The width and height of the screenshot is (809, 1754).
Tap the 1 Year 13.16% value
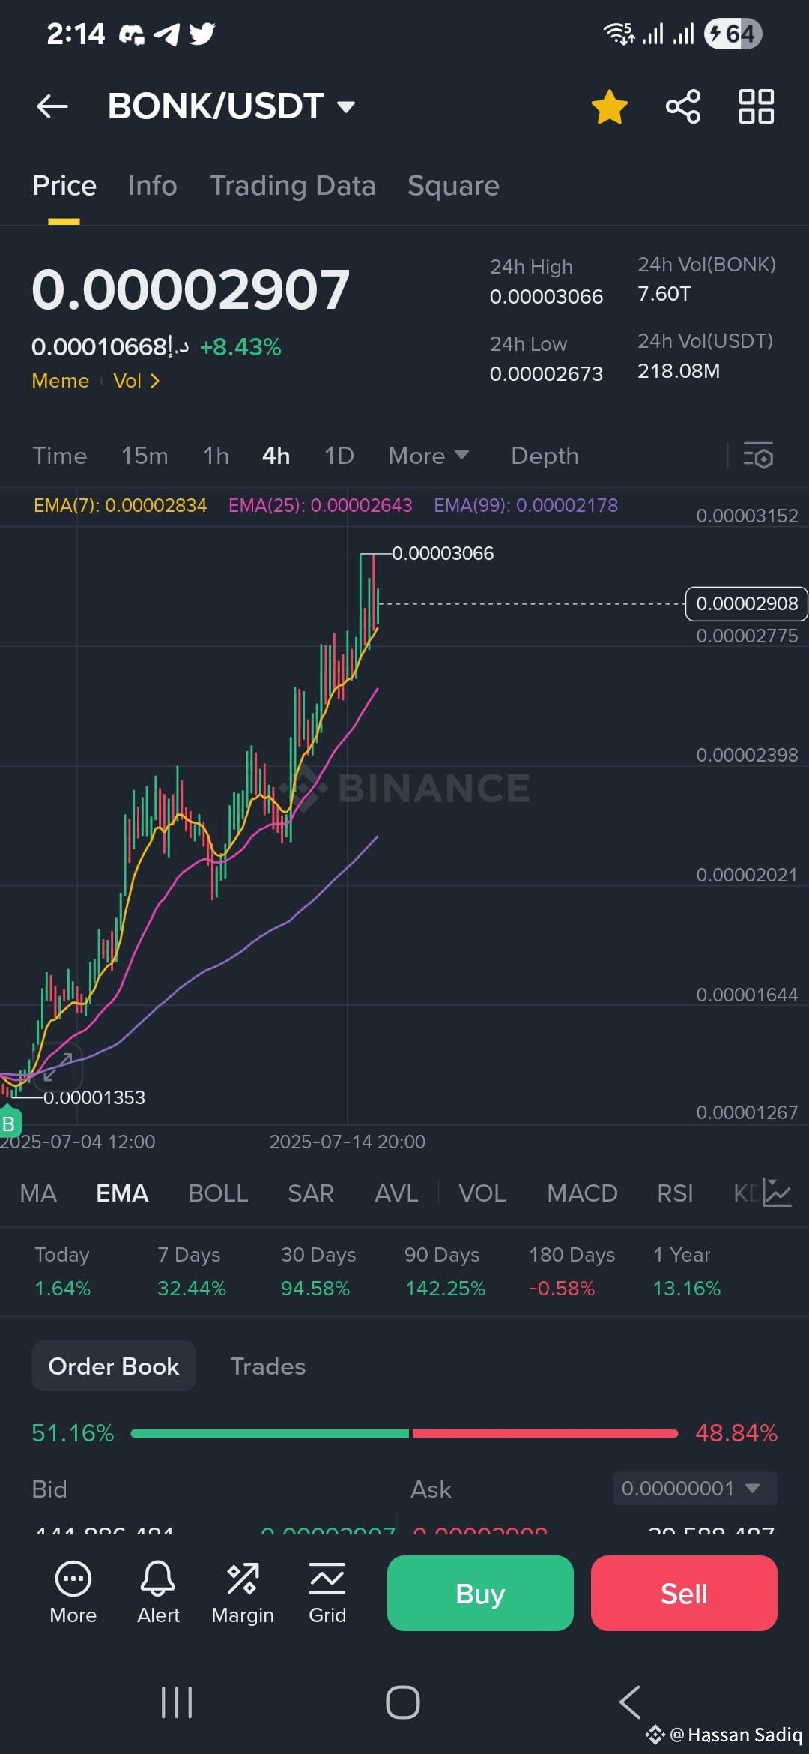click(687, 1289)
